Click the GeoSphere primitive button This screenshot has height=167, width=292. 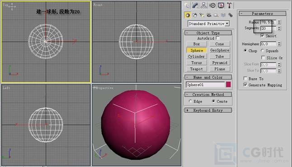(220, 50)
